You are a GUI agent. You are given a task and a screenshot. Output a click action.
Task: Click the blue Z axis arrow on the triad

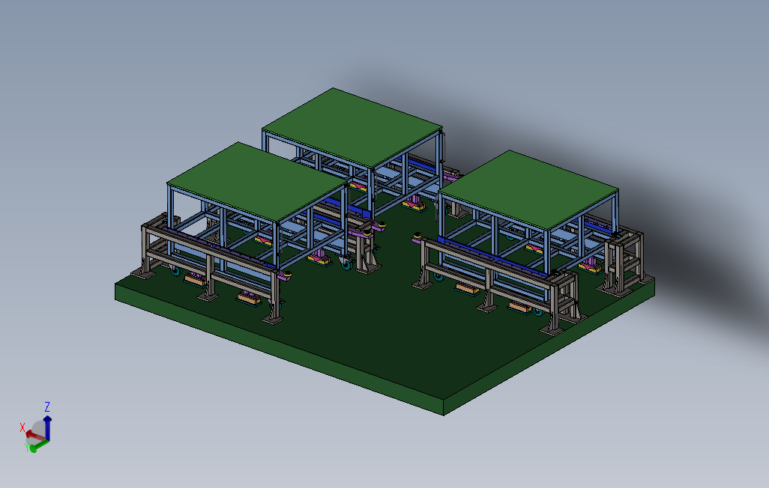pyautogui.click(x=47, y=427)
